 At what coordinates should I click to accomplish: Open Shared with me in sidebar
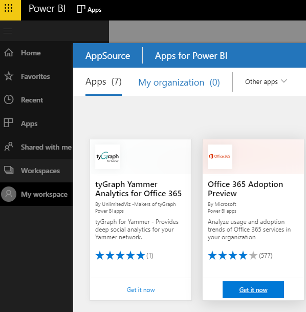click(46, 147)
